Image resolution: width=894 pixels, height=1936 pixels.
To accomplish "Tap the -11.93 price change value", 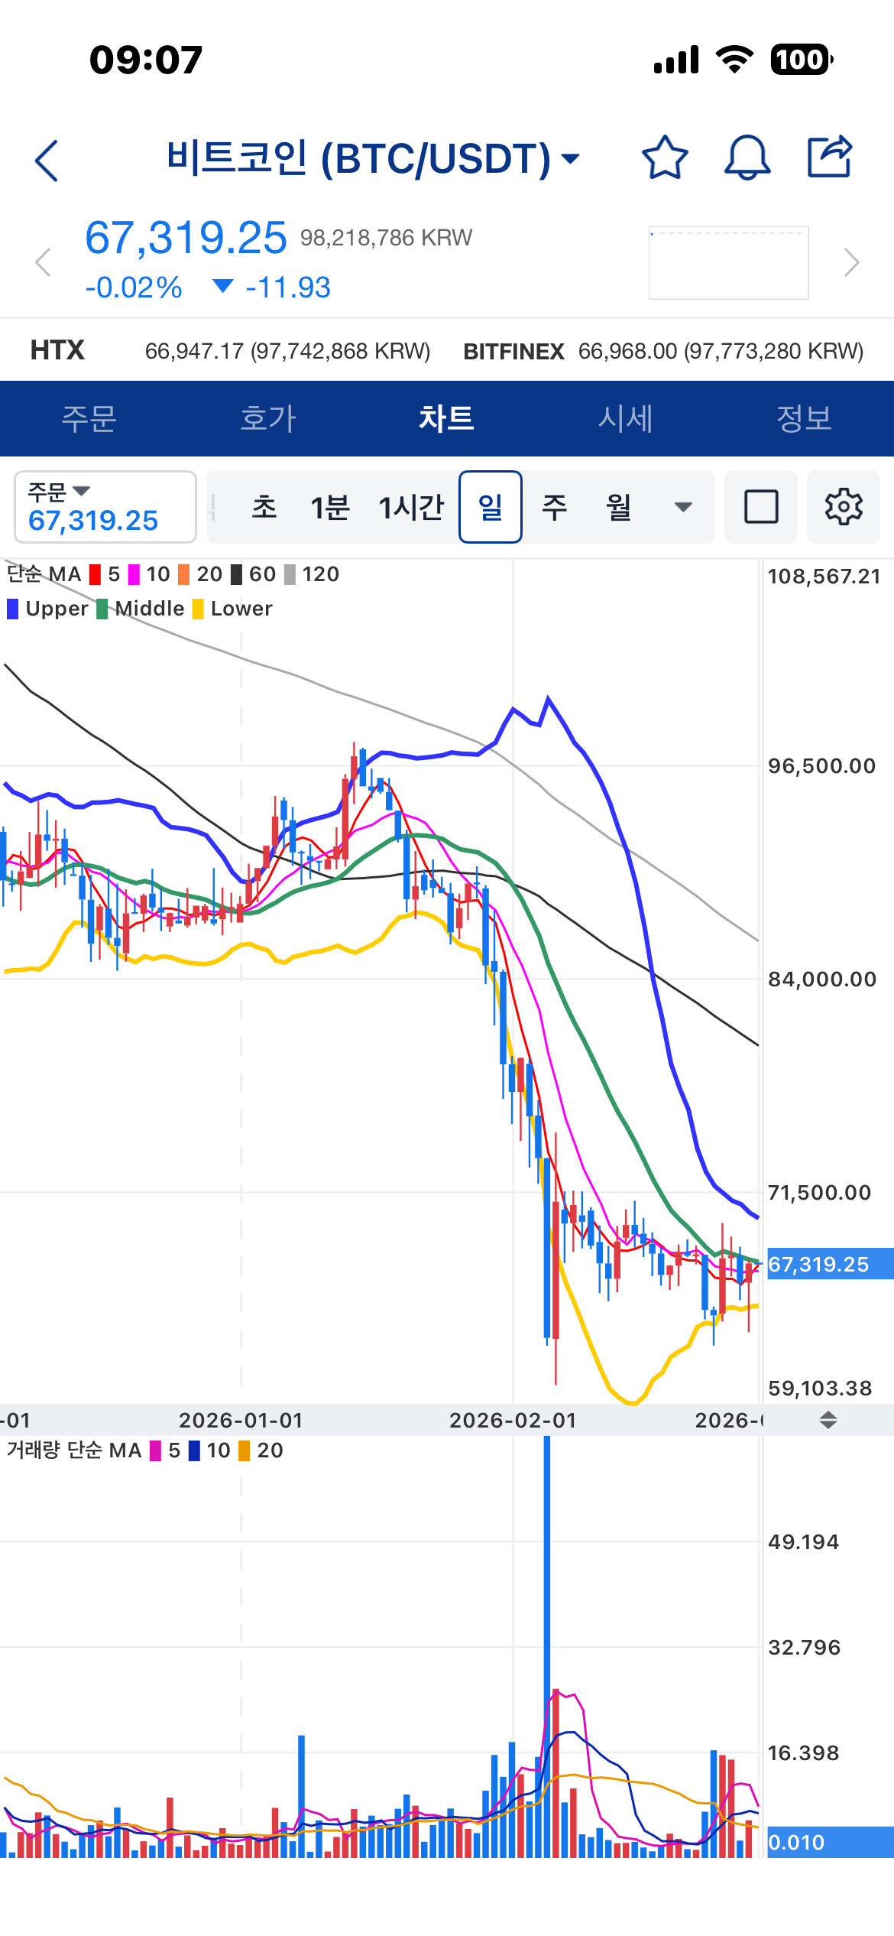I will click(288, 287).
